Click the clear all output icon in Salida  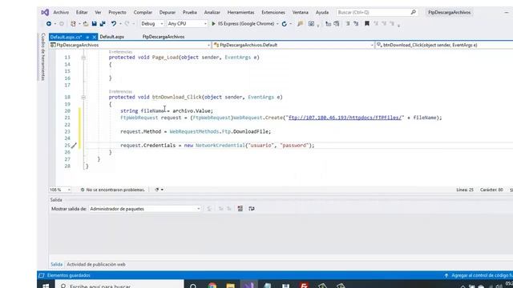tap(240, 209)
